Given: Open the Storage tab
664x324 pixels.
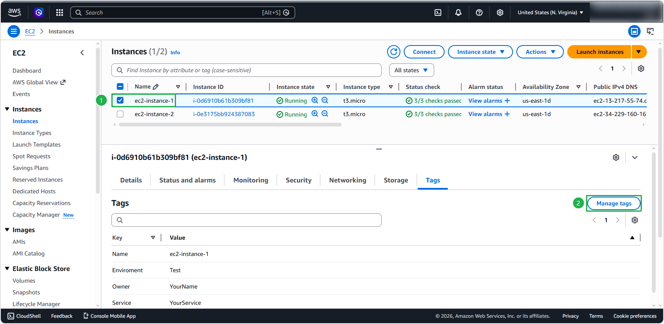Looking at the screenshot, I should (396, 180).
